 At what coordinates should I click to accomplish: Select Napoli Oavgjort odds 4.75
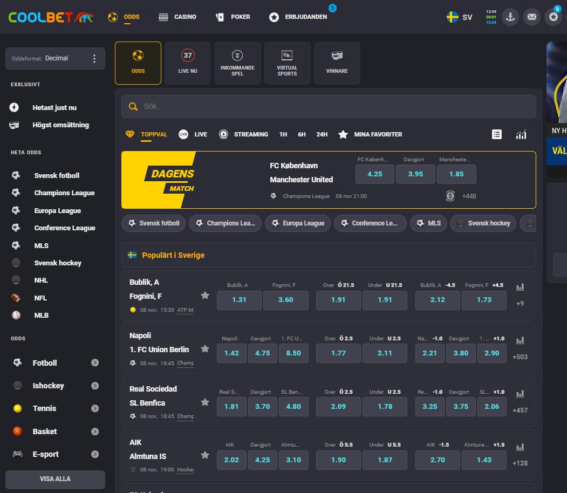pos(263,353)
